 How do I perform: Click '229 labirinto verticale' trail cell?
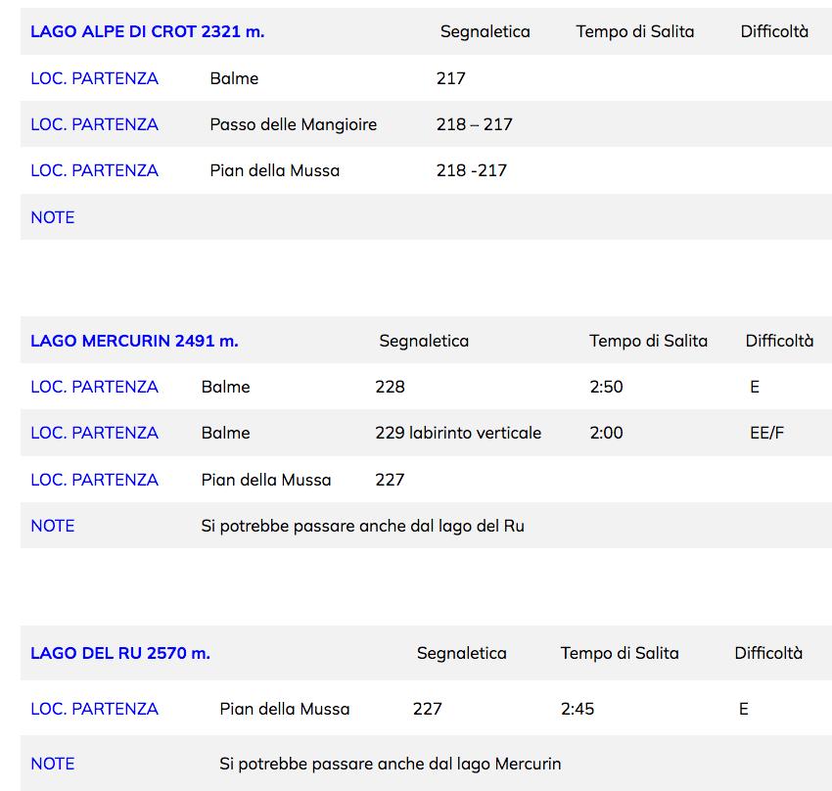458,433
